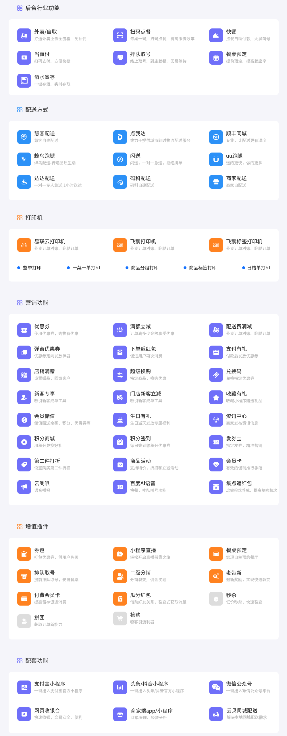
Task: Click the 酒水寄存 storage icon
Action: click(24, 81)
